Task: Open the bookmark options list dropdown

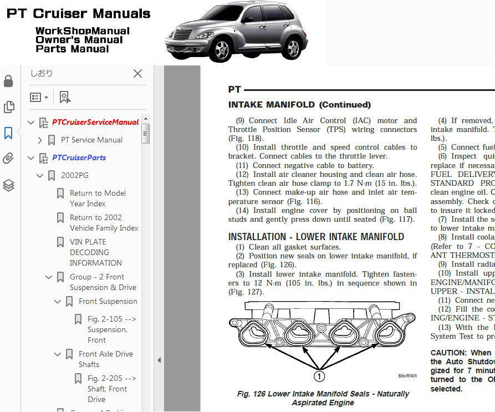Action: [39, 97]
